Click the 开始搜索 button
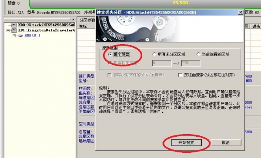Screen dimensions: 261x158 click(187, 142)
